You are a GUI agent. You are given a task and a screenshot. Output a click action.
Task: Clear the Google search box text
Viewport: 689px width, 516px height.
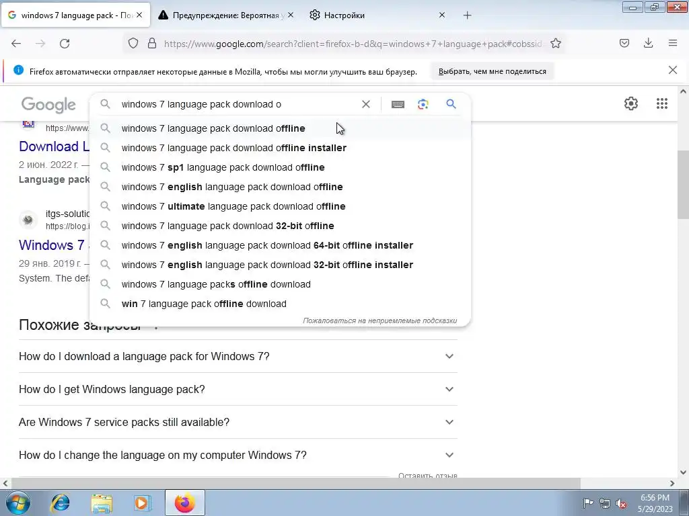[365, 104]
